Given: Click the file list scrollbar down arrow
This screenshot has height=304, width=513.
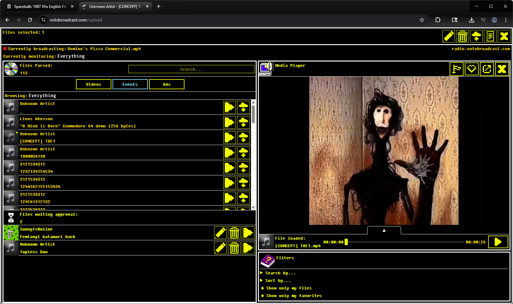Looking at the screenshot, I should (253, 208).
